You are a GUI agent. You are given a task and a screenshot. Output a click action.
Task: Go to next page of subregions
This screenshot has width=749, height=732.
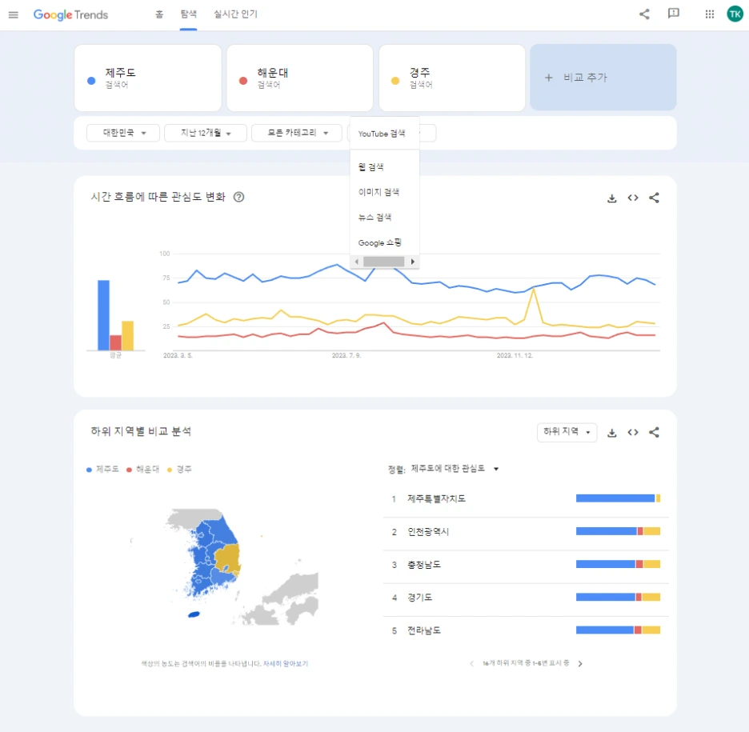[x=580, y=664]
